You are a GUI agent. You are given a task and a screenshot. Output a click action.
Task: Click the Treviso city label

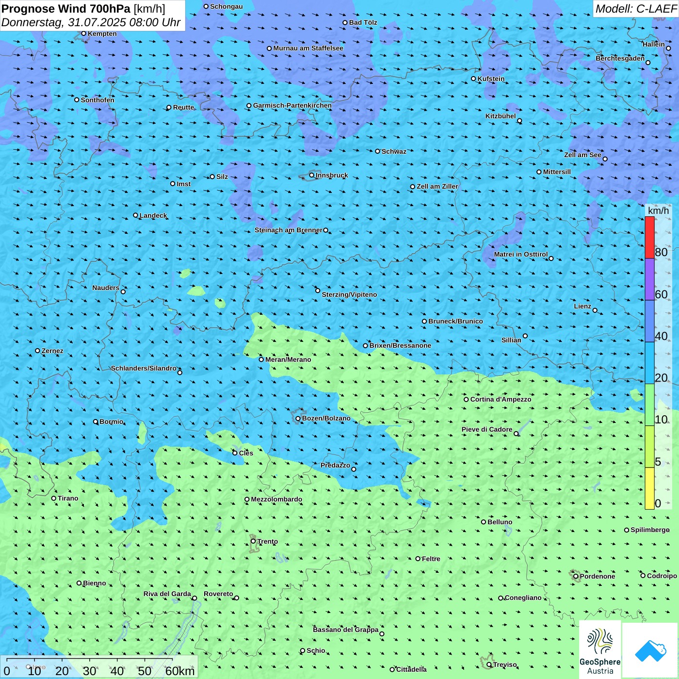point(505,664)
